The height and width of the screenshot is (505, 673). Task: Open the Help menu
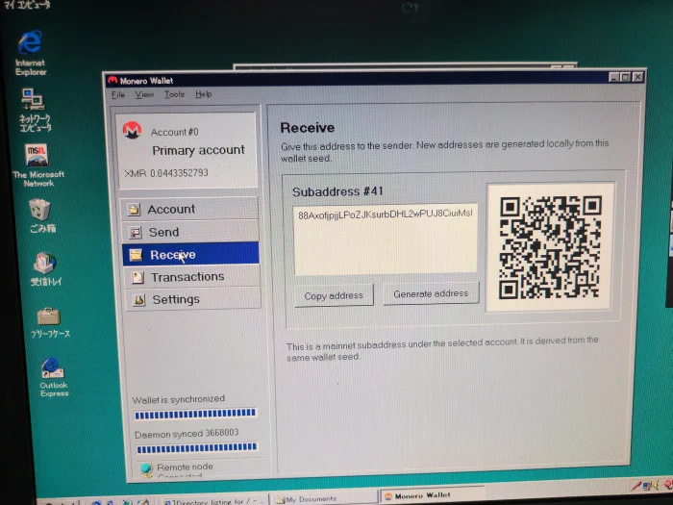pyautogui.click(x=204, y=94)
